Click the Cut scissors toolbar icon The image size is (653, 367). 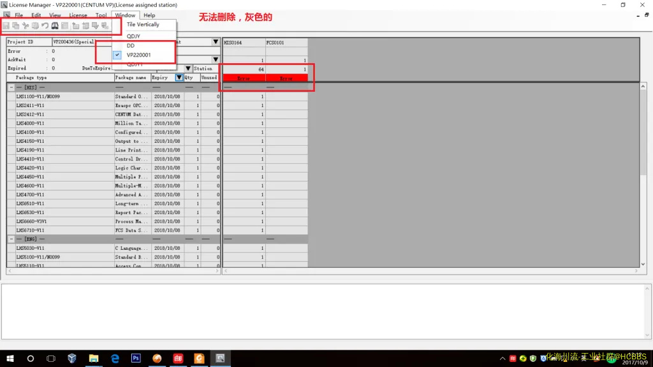coord(26,25)
